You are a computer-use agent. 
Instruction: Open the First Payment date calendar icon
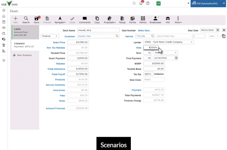[x=176, y=58]
